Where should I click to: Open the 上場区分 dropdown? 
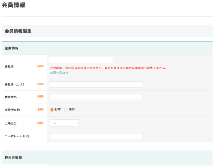[65, 123]
